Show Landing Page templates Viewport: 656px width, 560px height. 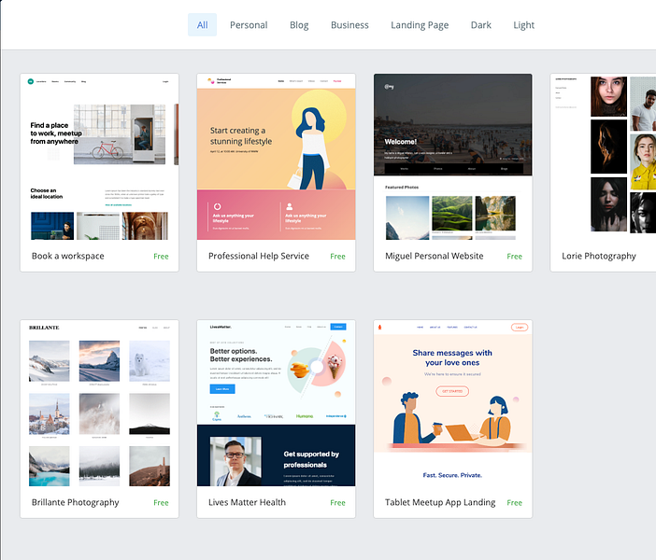pos(420,24)
